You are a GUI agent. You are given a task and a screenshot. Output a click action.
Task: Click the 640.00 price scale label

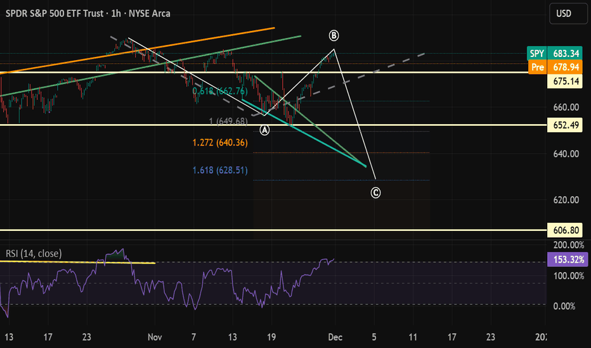(566, 154)
